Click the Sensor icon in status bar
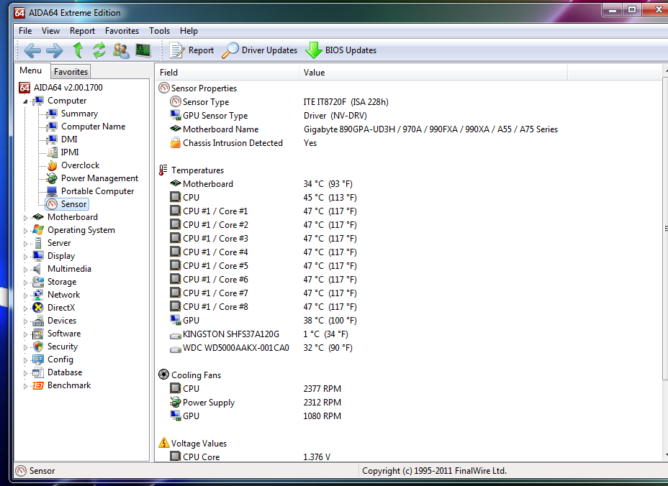668x486 pixels. 21,471
